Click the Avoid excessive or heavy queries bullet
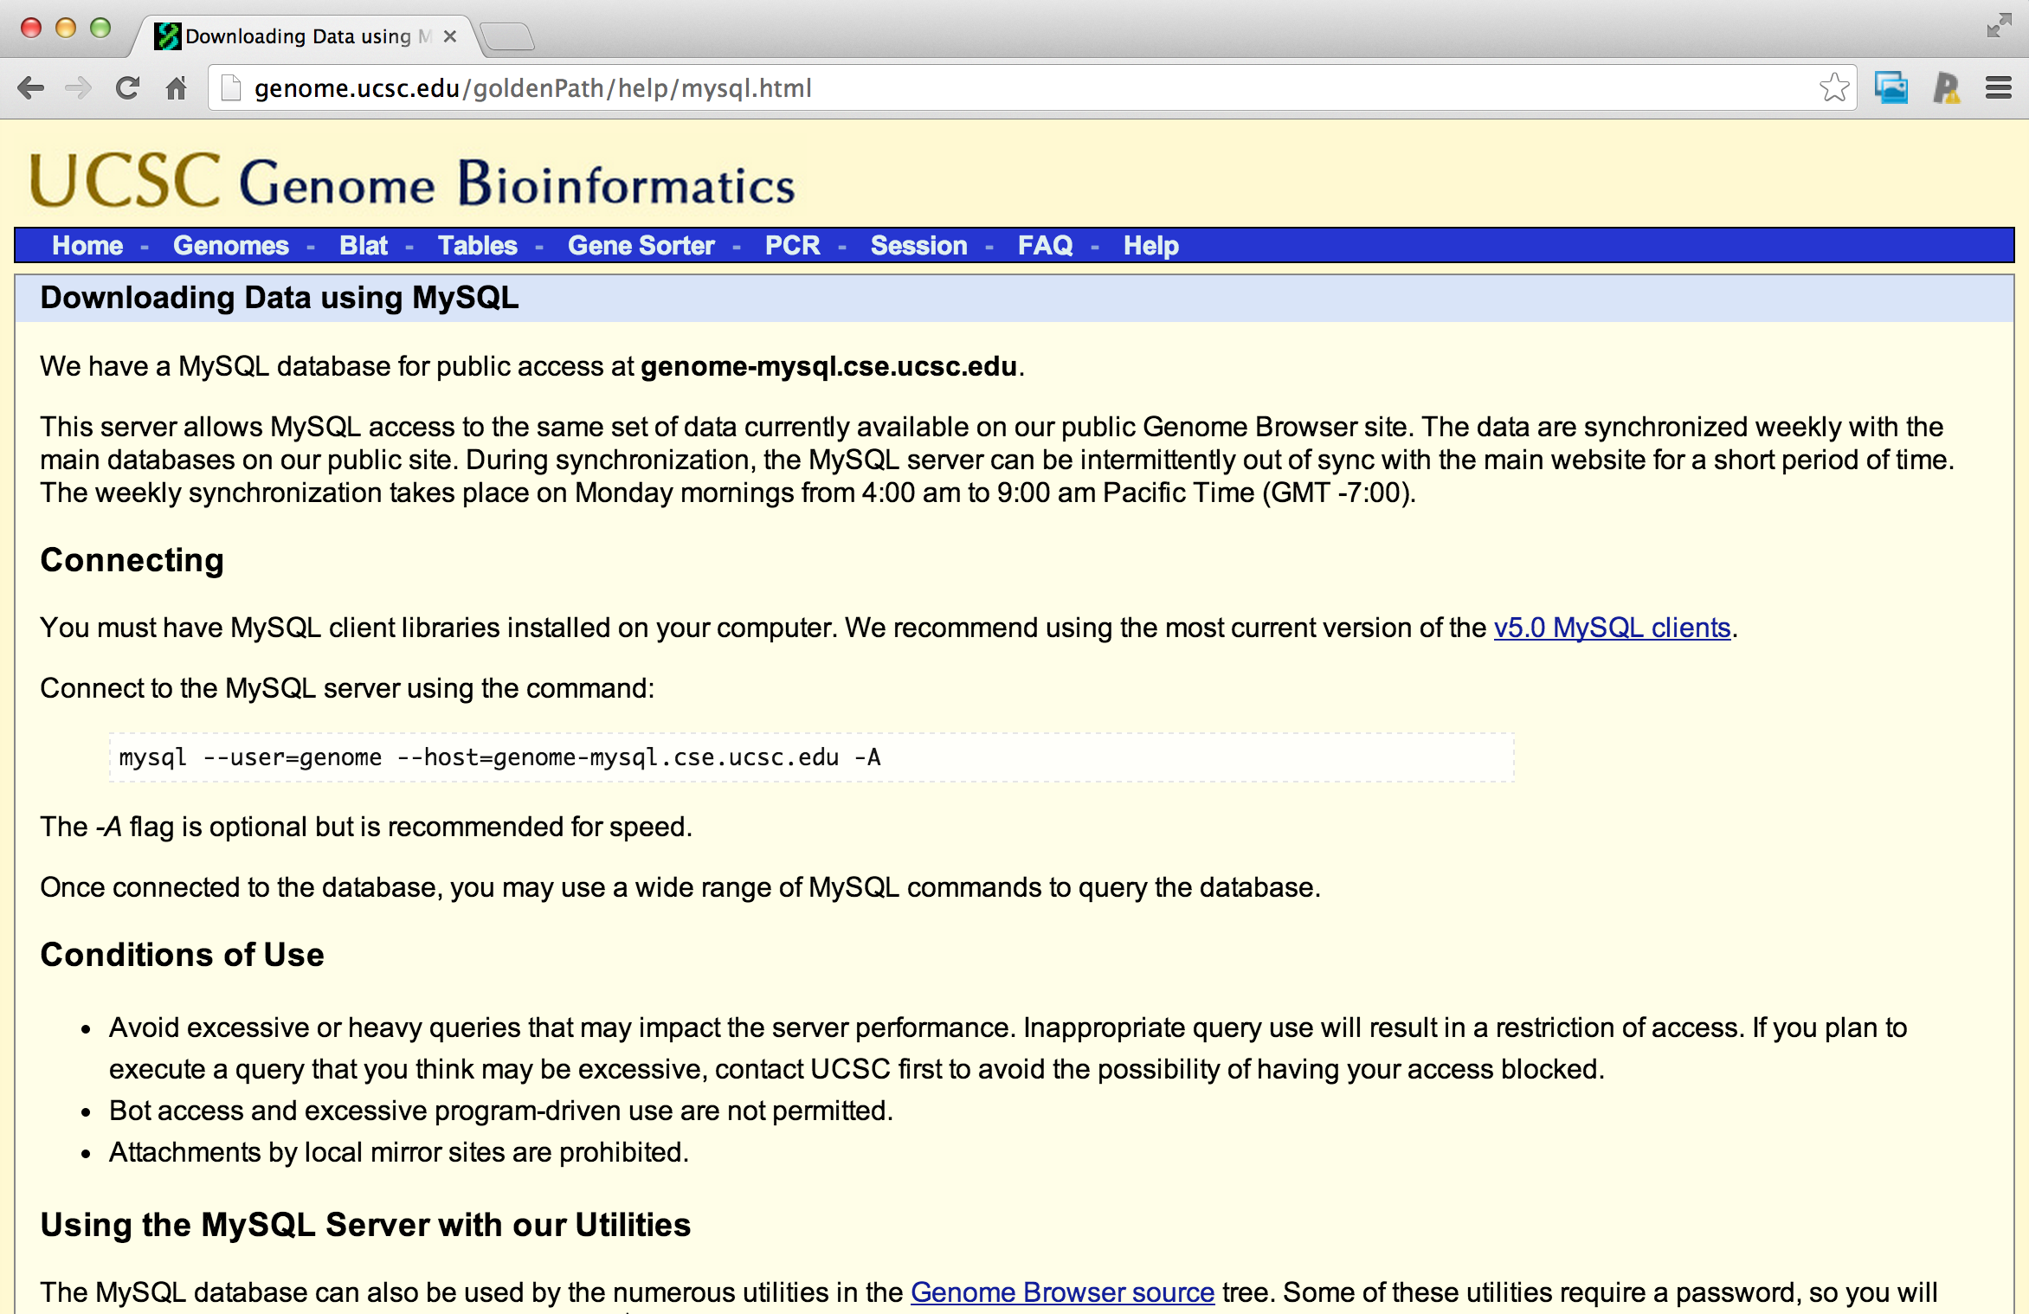The width and height of the screenshot is (2029, 1314). pyautogui.click(x=1008, y=1048)
